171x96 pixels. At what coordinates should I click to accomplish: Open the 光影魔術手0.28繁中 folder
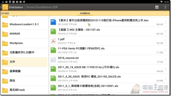coord(24,53)
